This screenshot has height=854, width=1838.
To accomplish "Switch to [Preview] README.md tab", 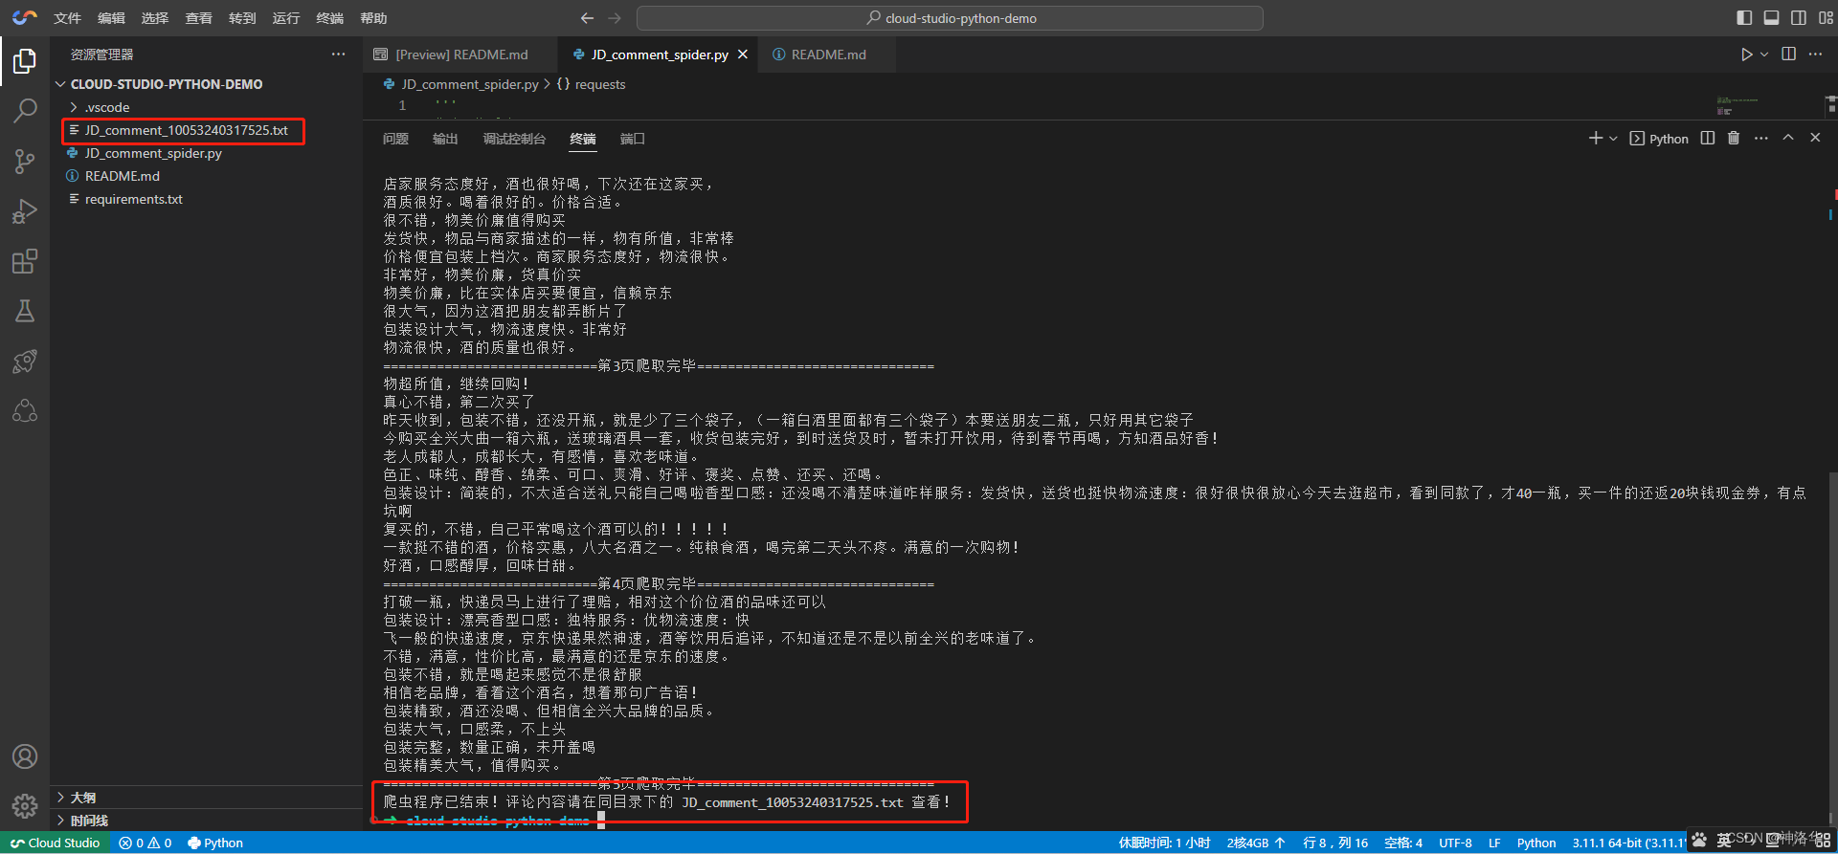I will pos(460,55).
